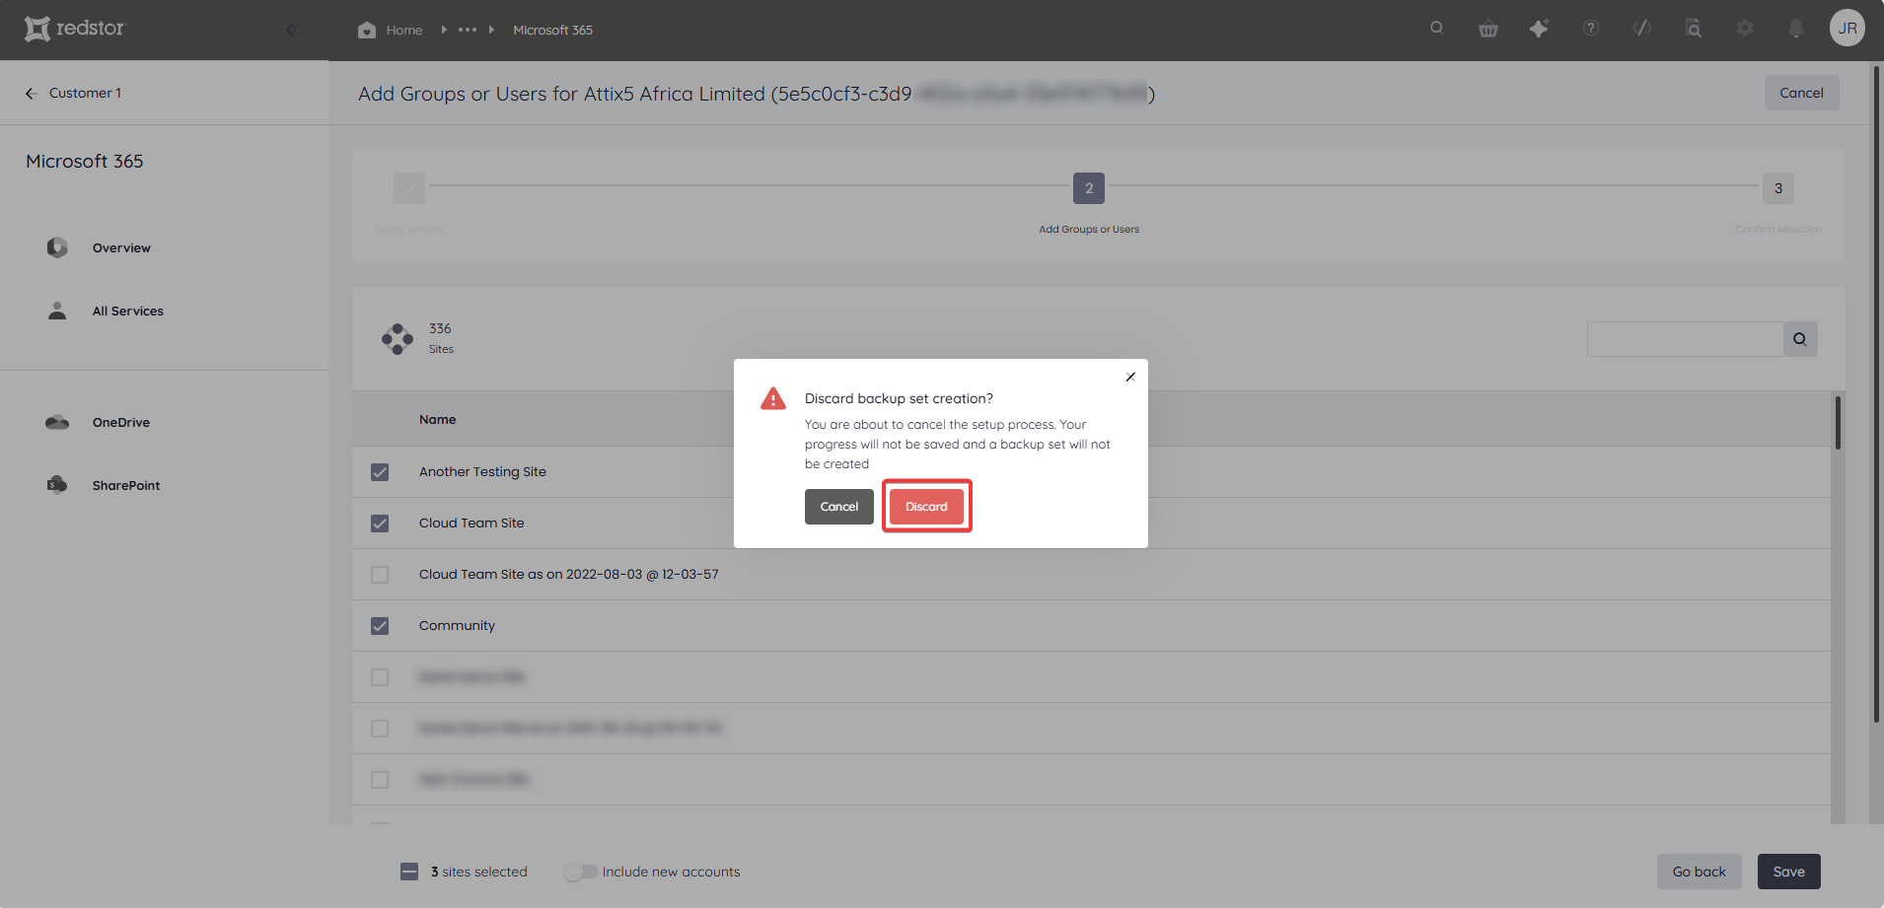Check the first blurred row below Community
The height and width of the screenshot is (908, 1884).
tap(380, 677)
